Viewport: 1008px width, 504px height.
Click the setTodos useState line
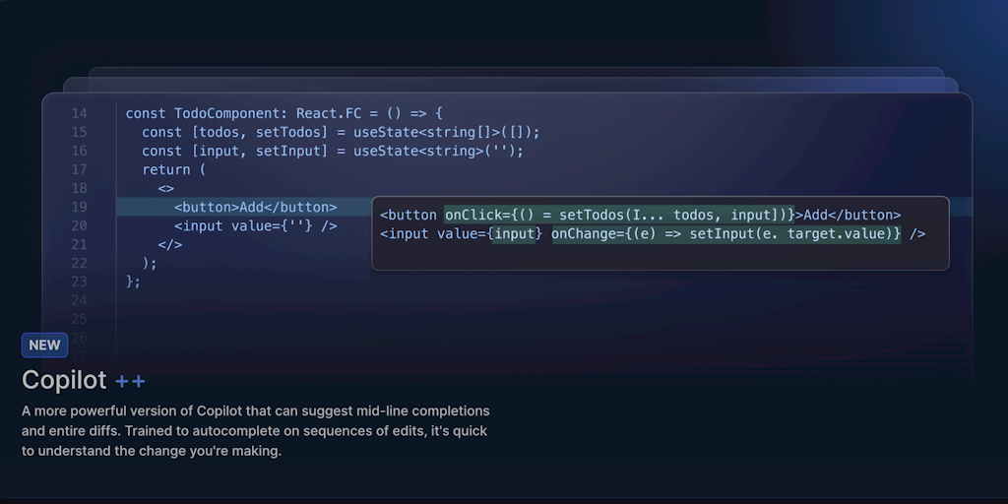[x=341, y=132]
